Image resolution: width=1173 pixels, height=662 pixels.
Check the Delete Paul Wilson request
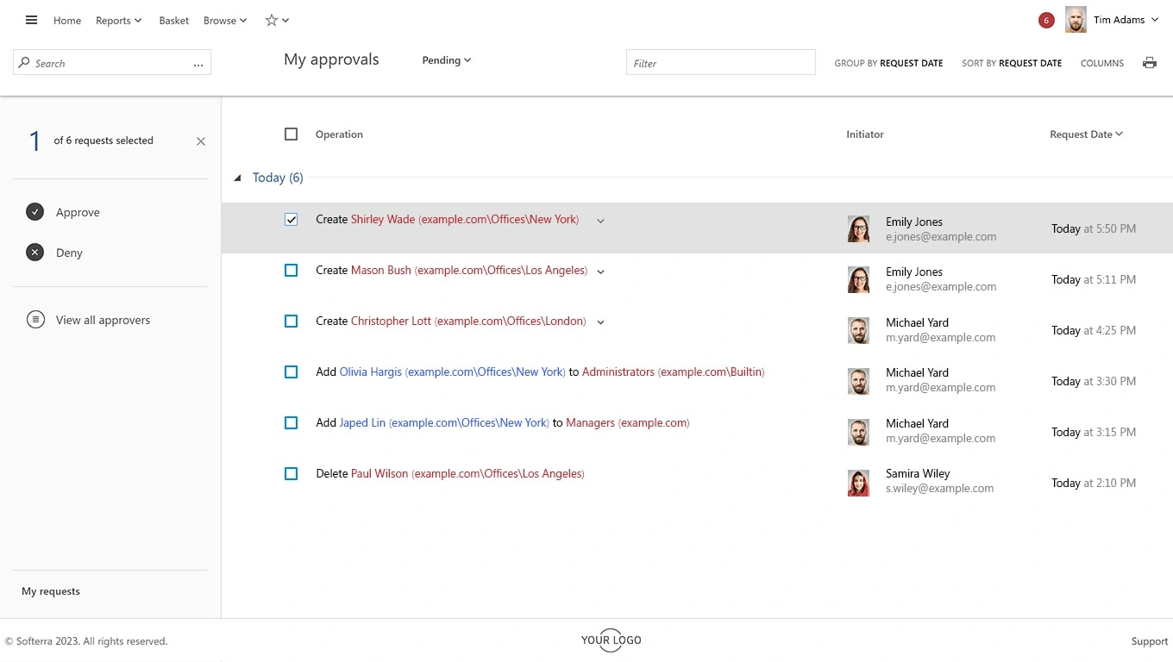[x=291, y=474]
